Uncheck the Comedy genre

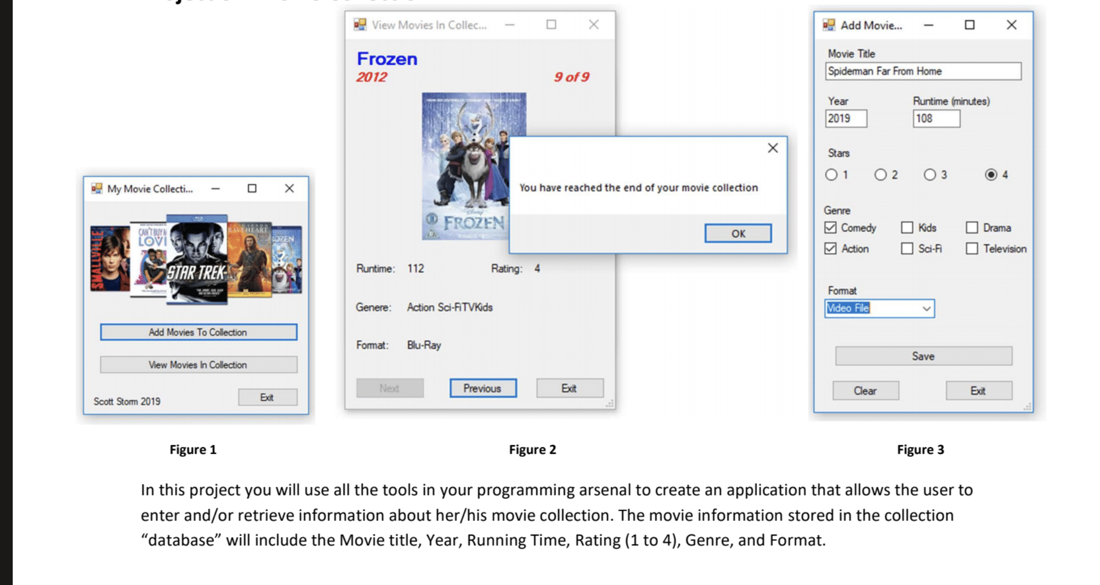click(x=830, y=227)
